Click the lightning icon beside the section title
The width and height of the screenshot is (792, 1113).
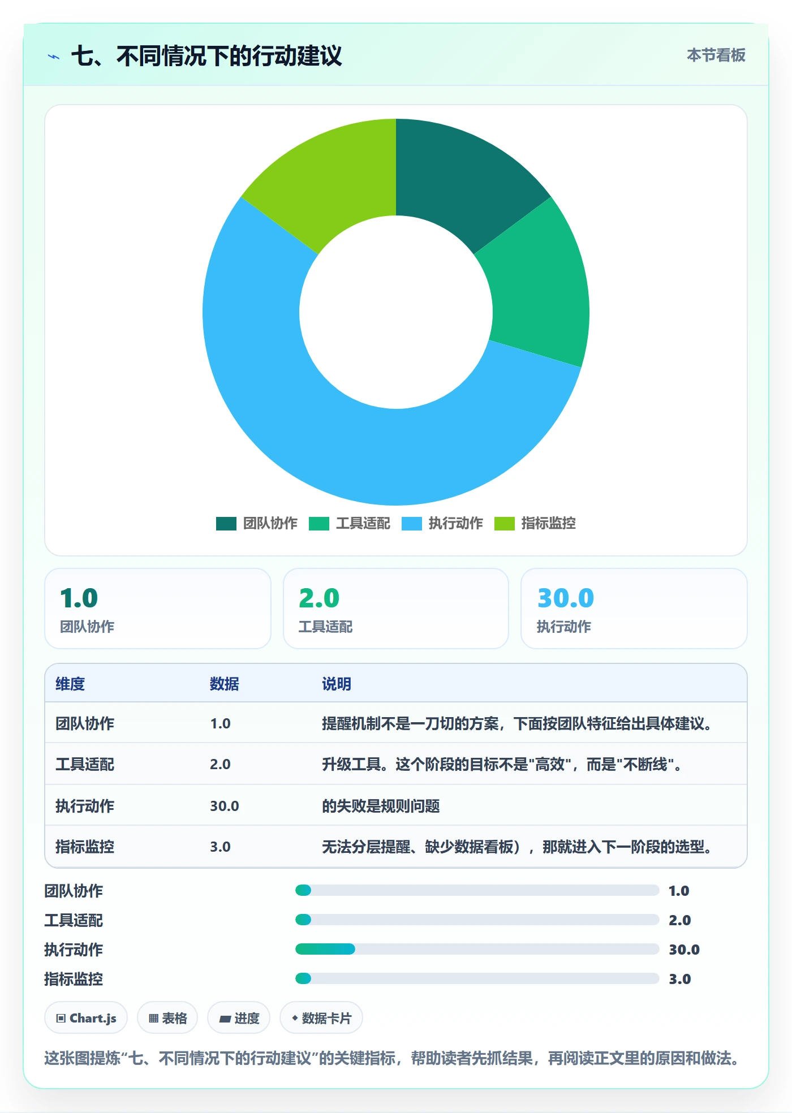point(54,57)
